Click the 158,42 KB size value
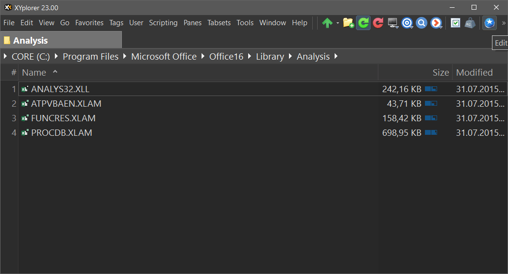508x274 pixels. pos(402,118)
